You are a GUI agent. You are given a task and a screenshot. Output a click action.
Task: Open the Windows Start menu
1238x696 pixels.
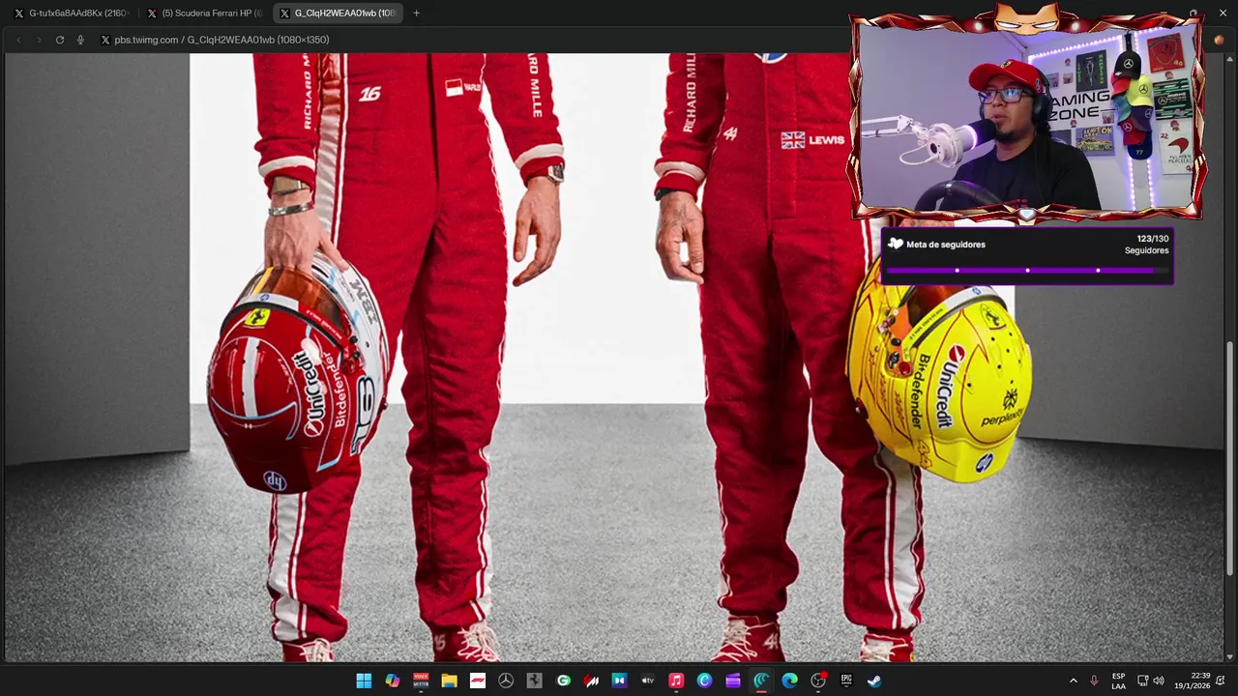tap(364, 681)
